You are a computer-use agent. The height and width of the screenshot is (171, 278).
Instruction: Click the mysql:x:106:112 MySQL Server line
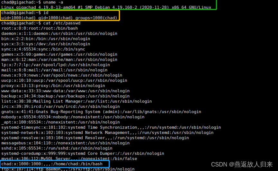tap(69, 159)
